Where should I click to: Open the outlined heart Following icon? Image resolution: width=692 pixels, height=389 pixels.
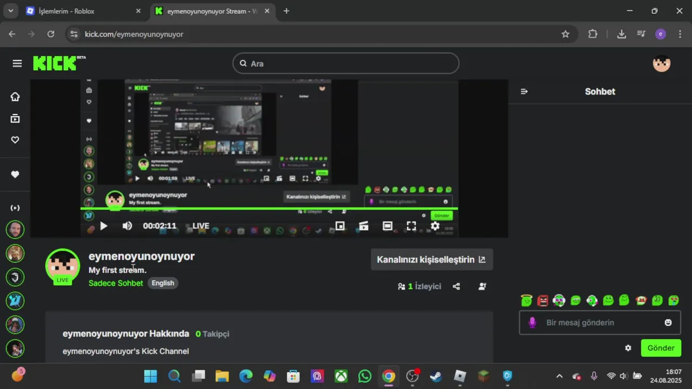pyautogui.click(x=15, y=140)
